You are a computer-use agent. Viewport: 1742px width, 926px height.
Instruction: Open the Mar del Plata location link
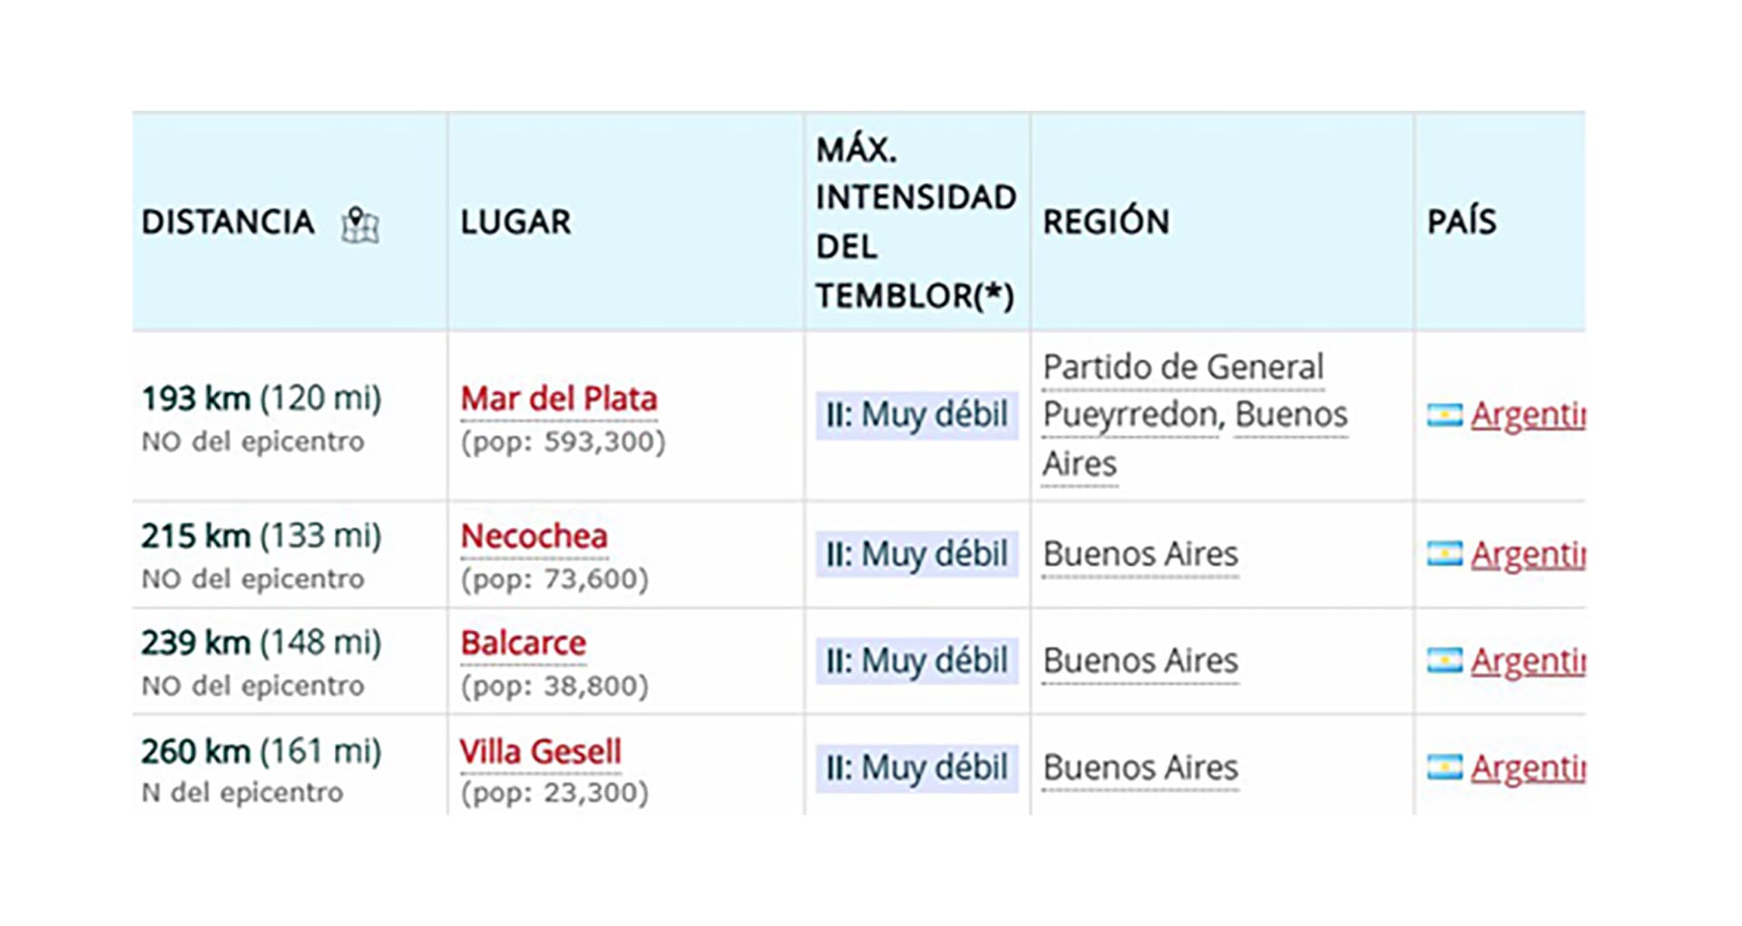558,399
